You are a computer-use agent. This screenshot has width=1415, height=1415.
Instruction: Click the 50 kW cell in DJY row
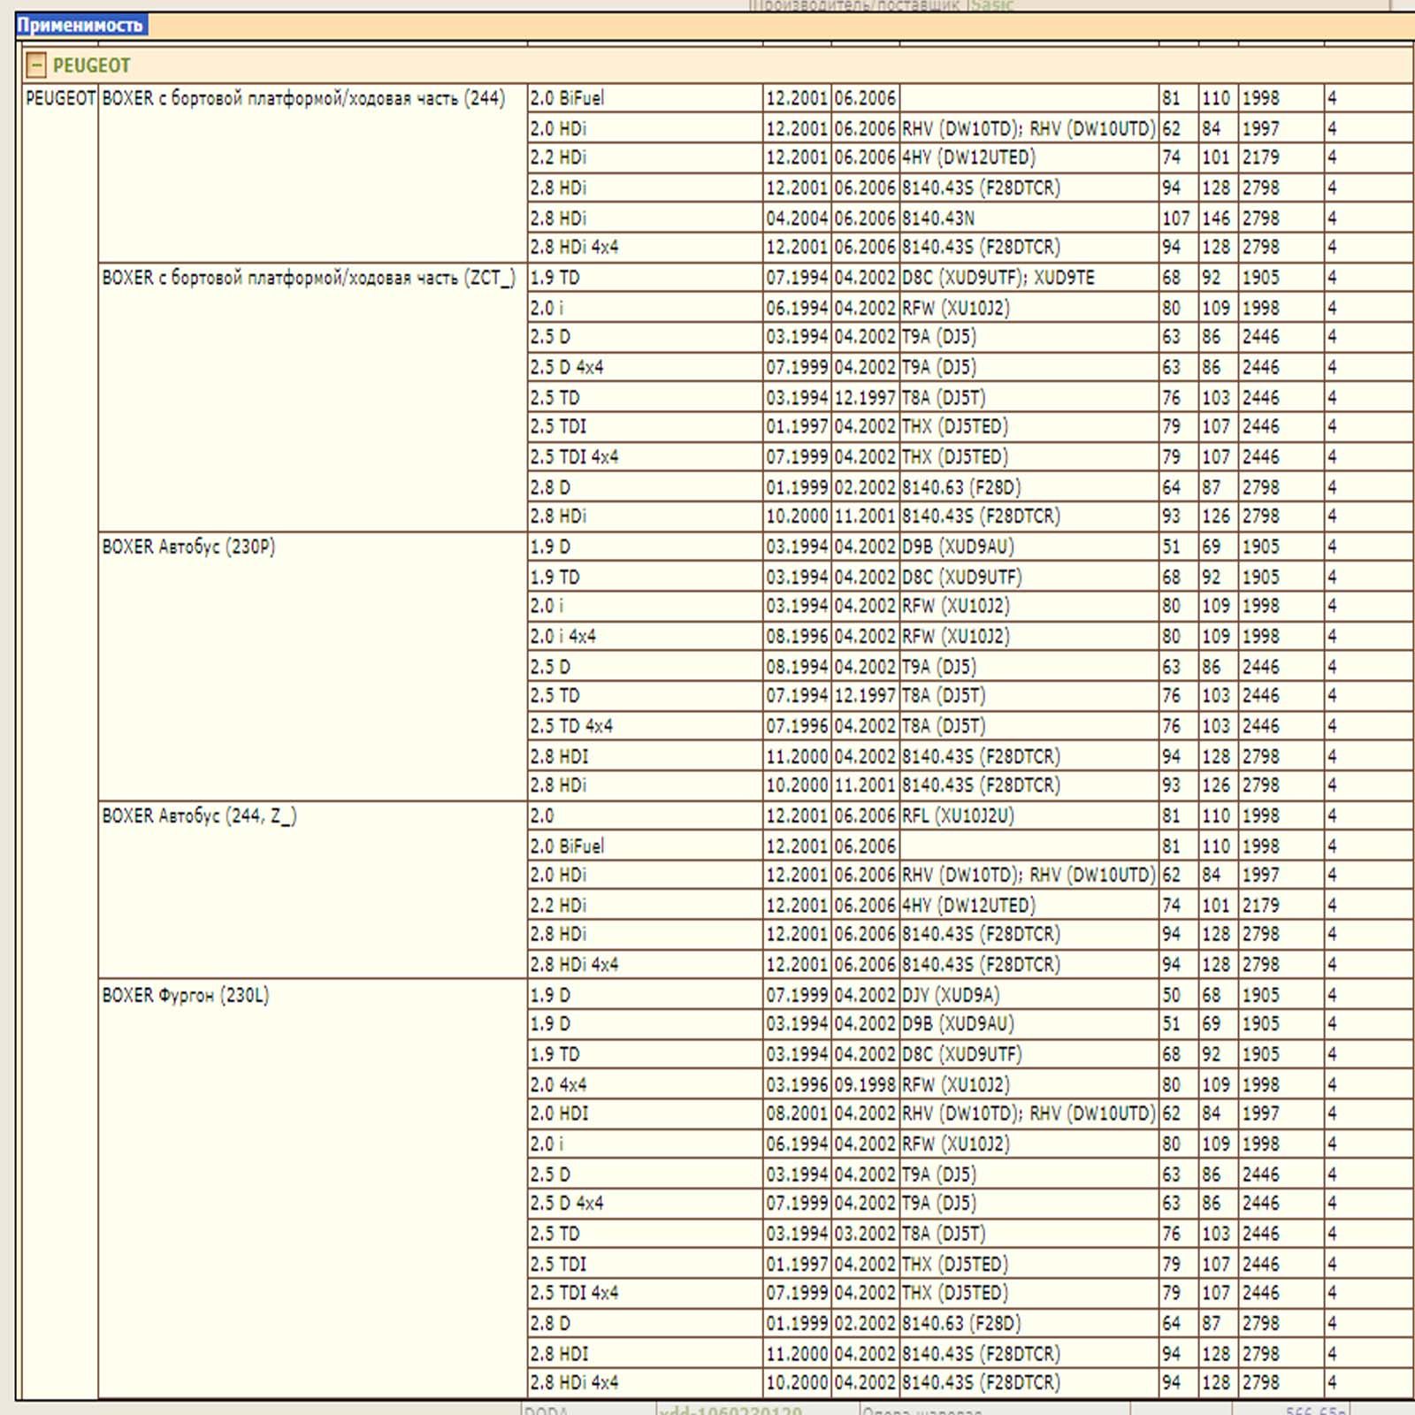[x=1178, y=995]
